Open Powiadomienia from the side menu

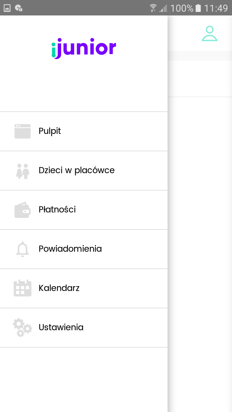click(x=70, y=249)
